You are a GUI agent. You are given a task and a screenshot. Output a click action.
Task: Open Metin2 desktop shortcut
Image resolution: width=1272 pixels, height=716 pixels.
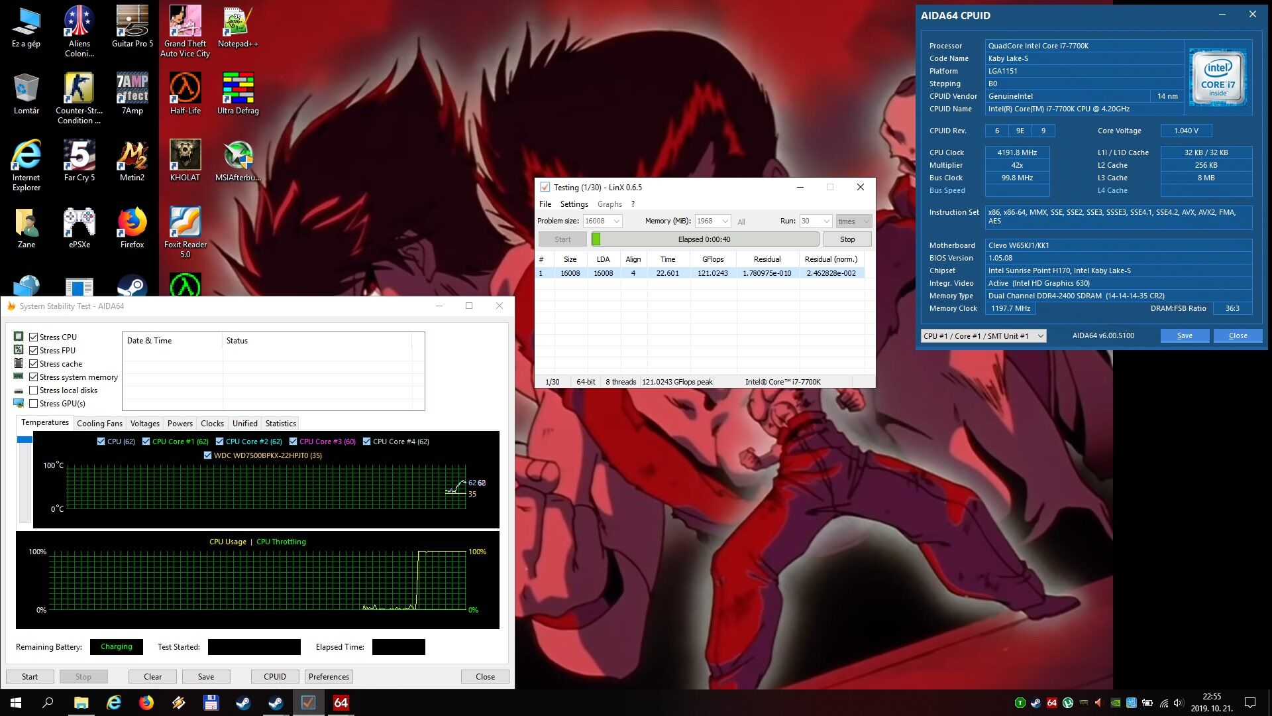(132, 160)
